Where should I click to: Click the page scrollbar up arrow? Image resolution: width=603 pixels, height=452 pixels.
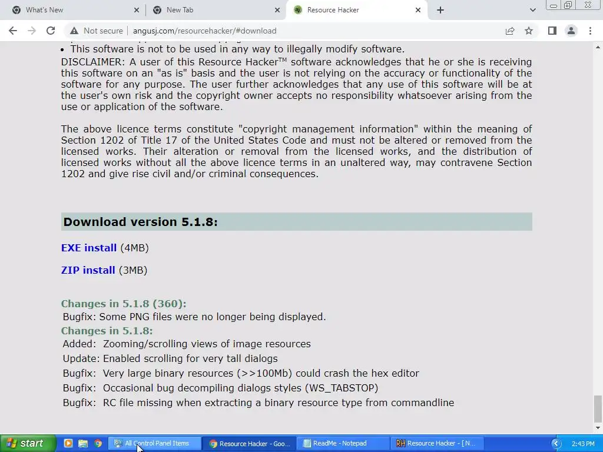tap(598, 47)
